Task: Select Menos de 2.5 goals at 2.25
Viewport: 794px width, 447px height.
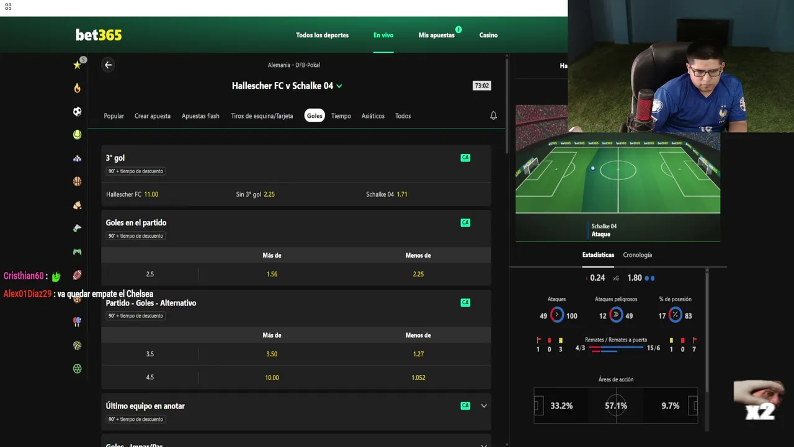Action: 418,274
